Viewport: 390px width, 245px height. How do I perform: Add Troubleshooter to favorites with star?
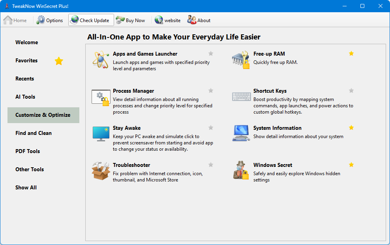click(211, 165)
